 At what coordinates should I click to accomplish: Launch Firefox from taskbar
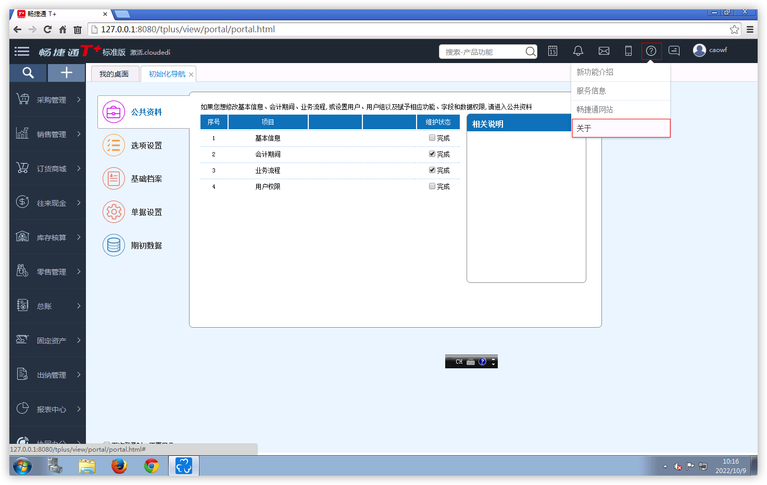[x=119, y=466]
